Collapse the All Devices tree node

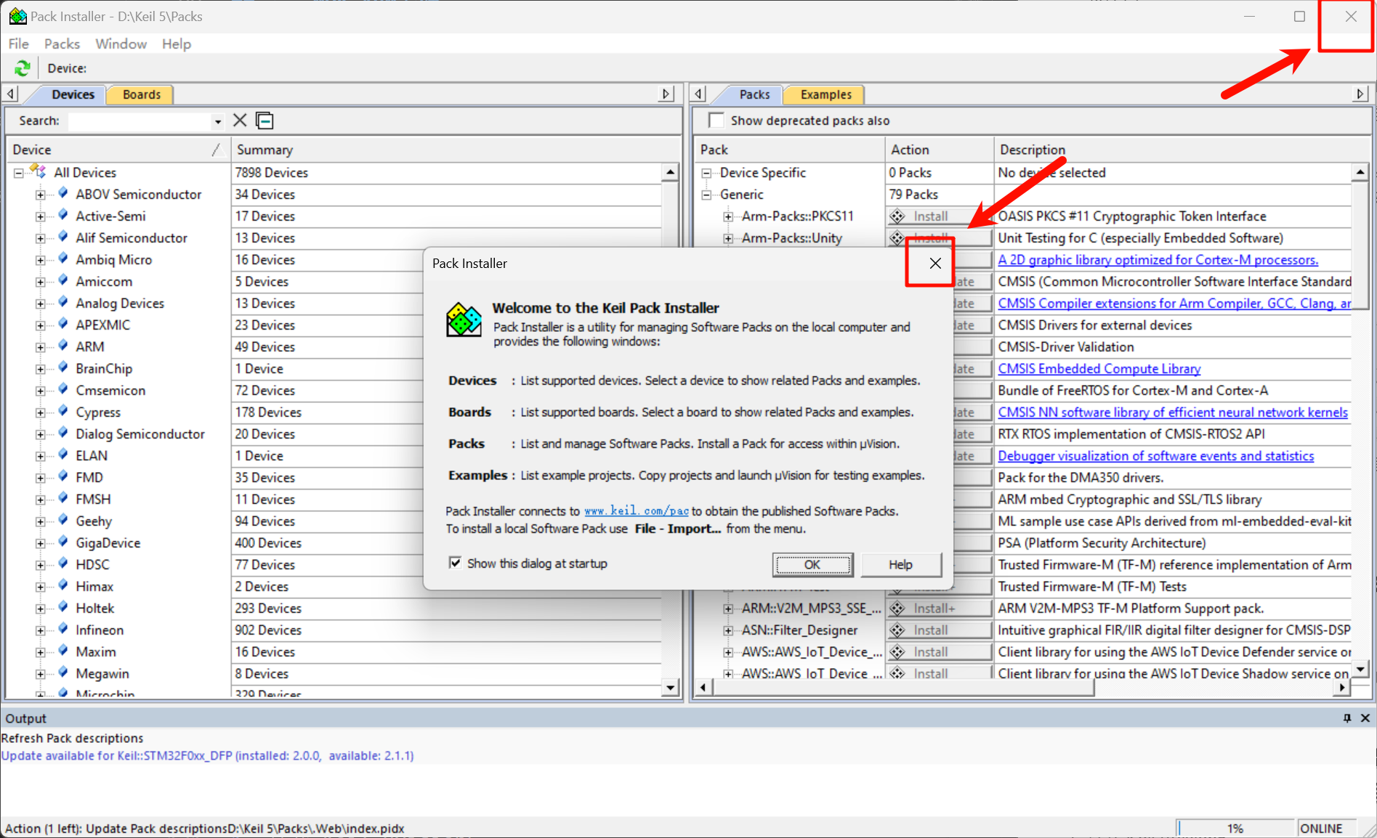coord(18,173)
